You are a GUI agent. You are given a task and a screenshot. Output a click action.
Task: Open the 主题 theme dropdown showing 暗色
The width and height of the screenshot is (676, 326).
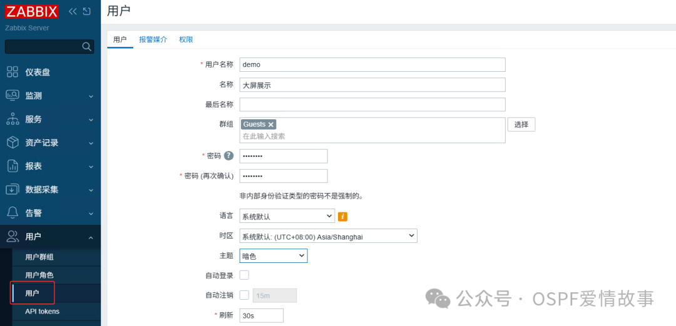[274, 256]
